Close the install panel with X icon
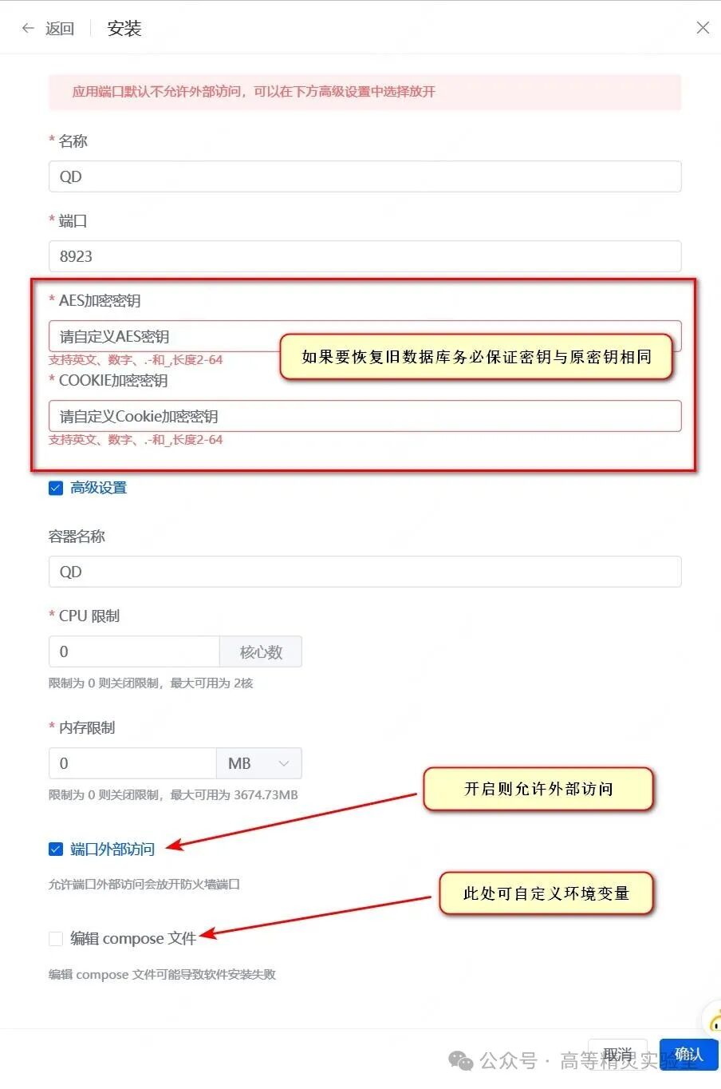Screen dimensions: 721x1089 click(703, 28)
